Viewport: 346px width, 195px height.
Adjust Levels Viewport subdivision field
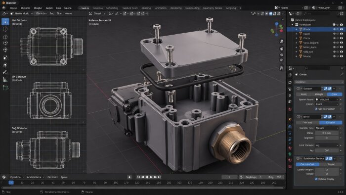(327, 170)
